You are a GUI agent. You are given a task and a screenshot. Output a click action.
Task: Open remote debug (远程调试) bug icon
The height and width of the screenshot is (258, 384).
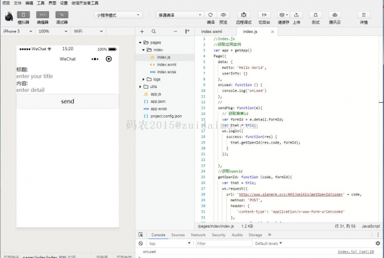pyautogui.click(x=243, y=14)
